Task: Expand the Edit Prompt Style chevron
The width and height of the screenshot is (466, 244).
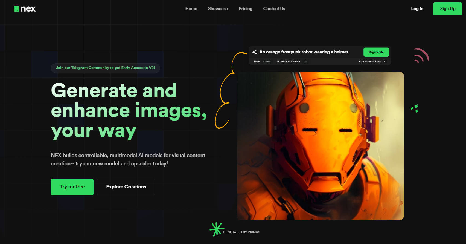Action: [385, 62]
